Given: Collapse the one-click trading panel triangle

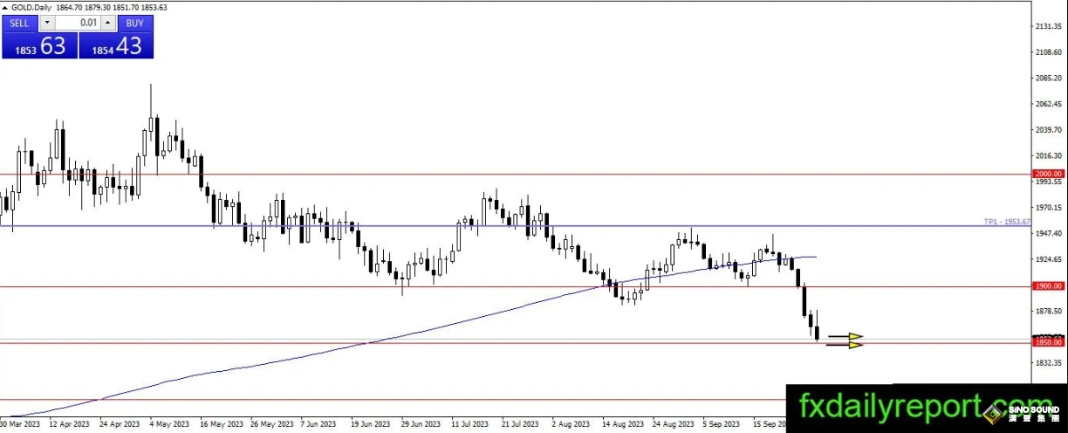Looking at the screenshot, I should click(5, 7).
